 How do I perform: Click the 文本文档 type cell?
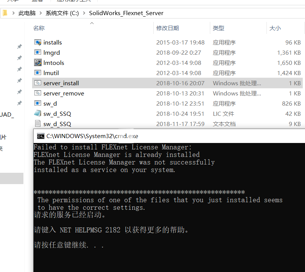[x=224, y=124]
